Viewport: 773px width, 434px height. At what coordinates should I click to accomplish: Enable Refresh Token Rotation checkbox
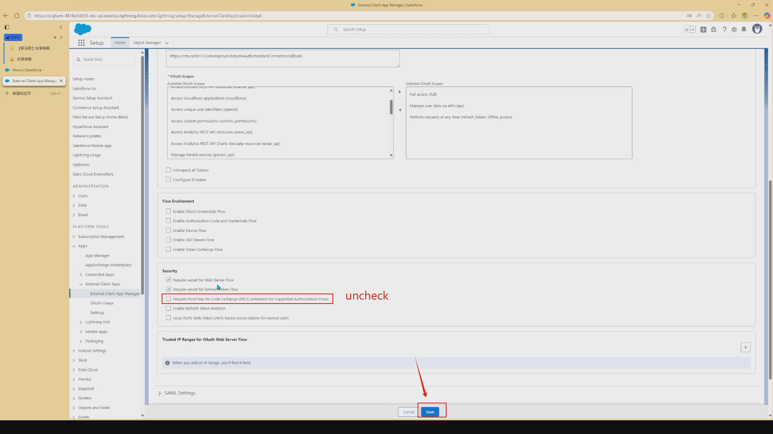pos(168,308)
